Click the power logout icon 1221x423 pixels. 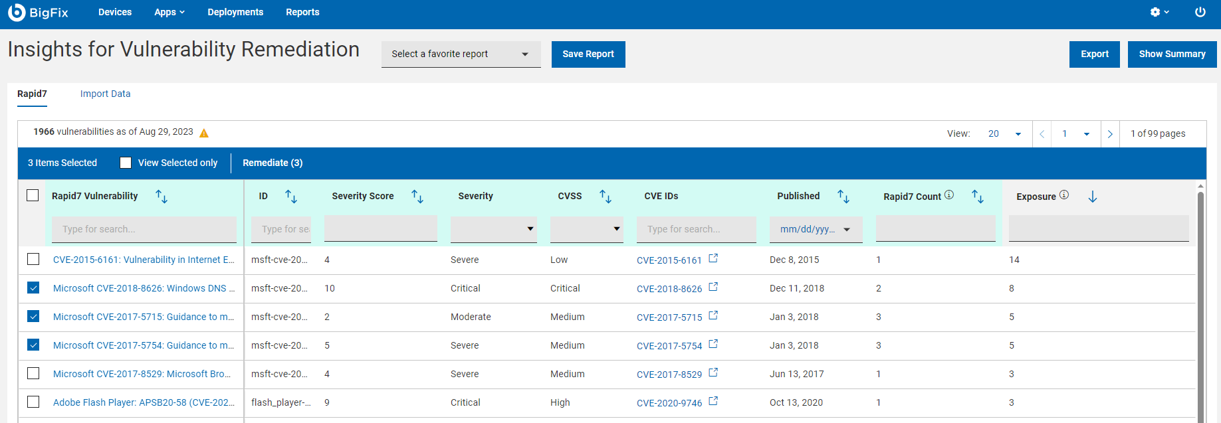[1200, 13]
